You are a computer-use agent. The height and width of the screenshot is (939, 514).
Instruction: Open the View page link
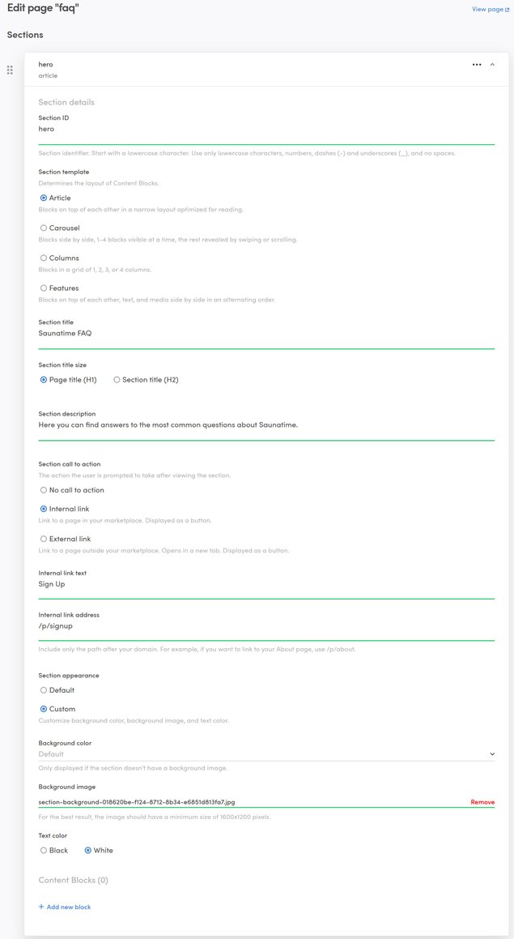487,9
